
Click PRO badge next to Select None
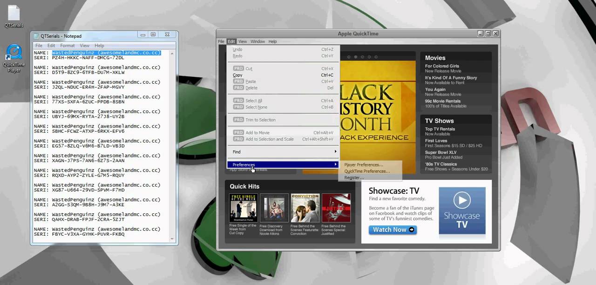238,107
